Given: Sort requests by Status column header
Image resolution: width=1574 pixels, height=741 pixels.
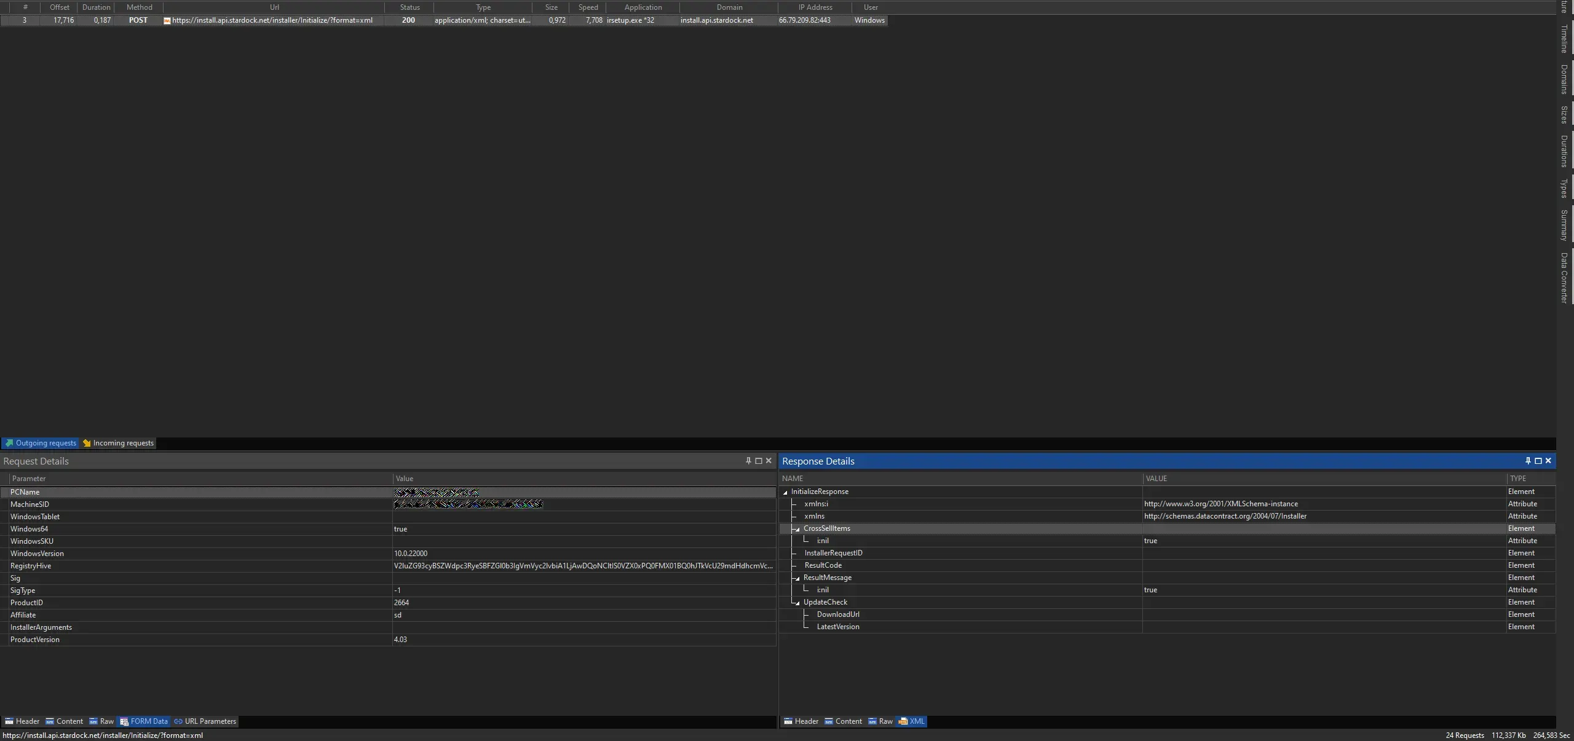Looking at the screenshot, I should [409, 7].
